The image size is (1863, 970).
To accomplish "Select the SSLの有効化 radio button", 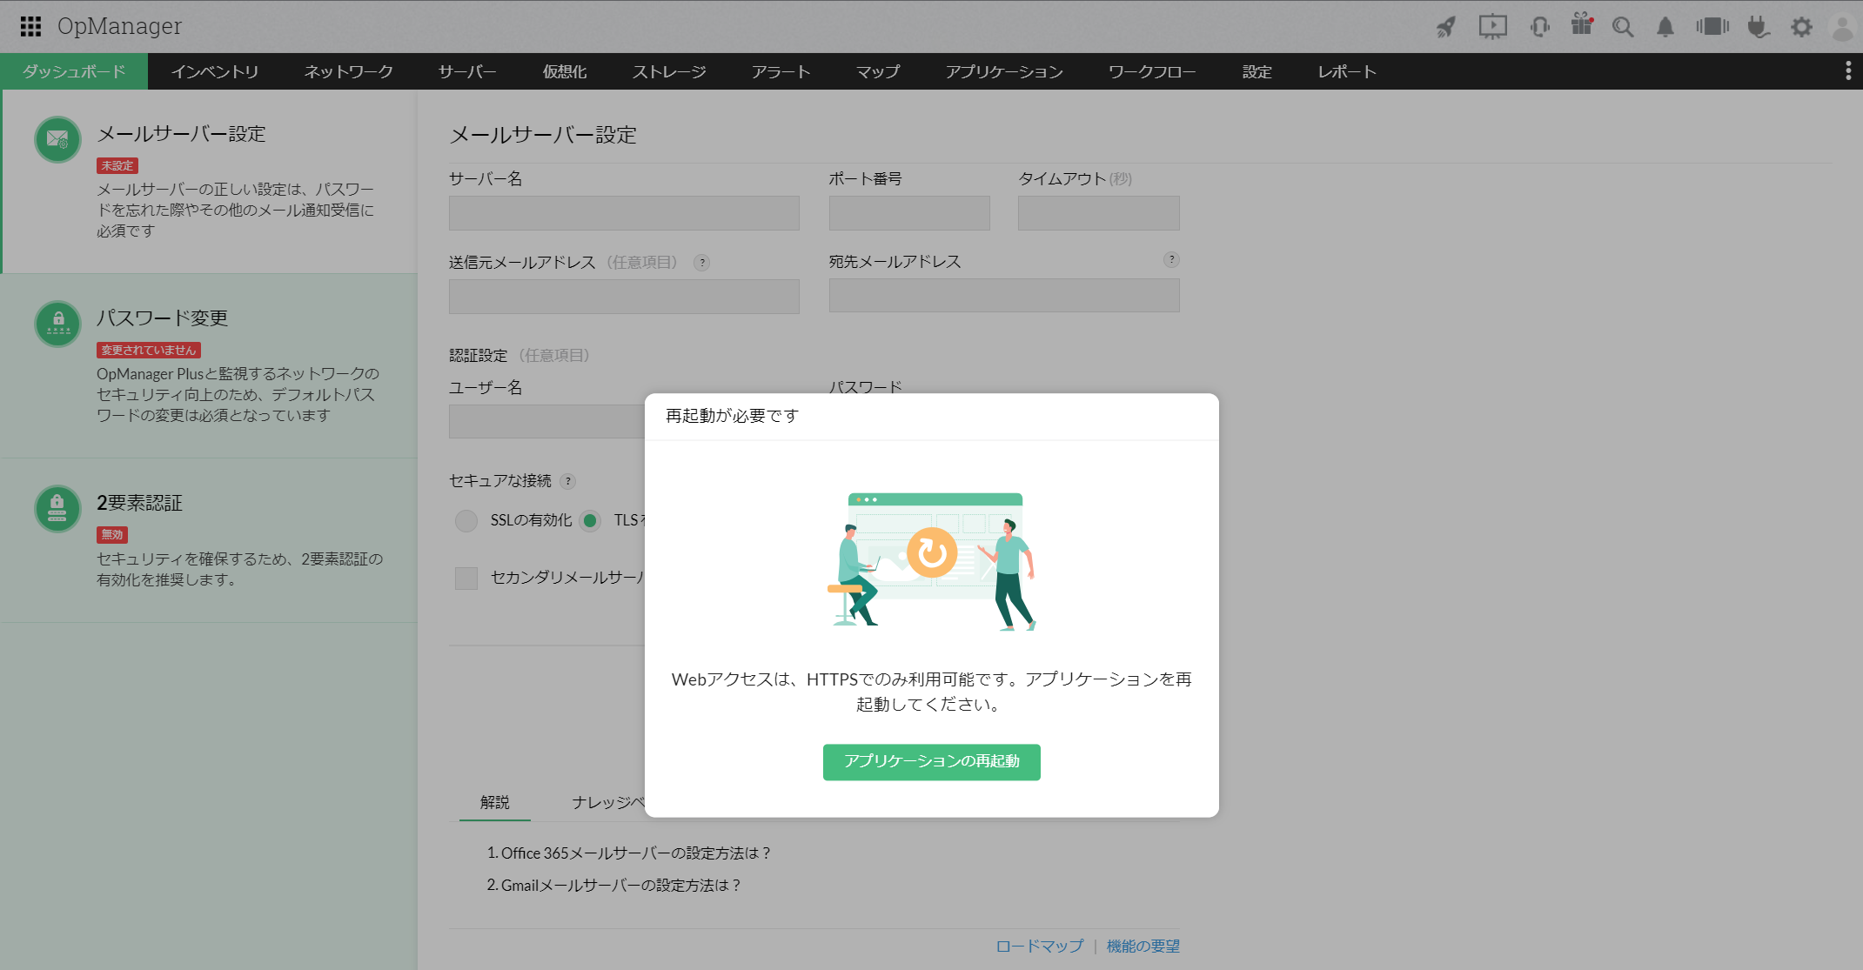I will (x=466, y=520).
